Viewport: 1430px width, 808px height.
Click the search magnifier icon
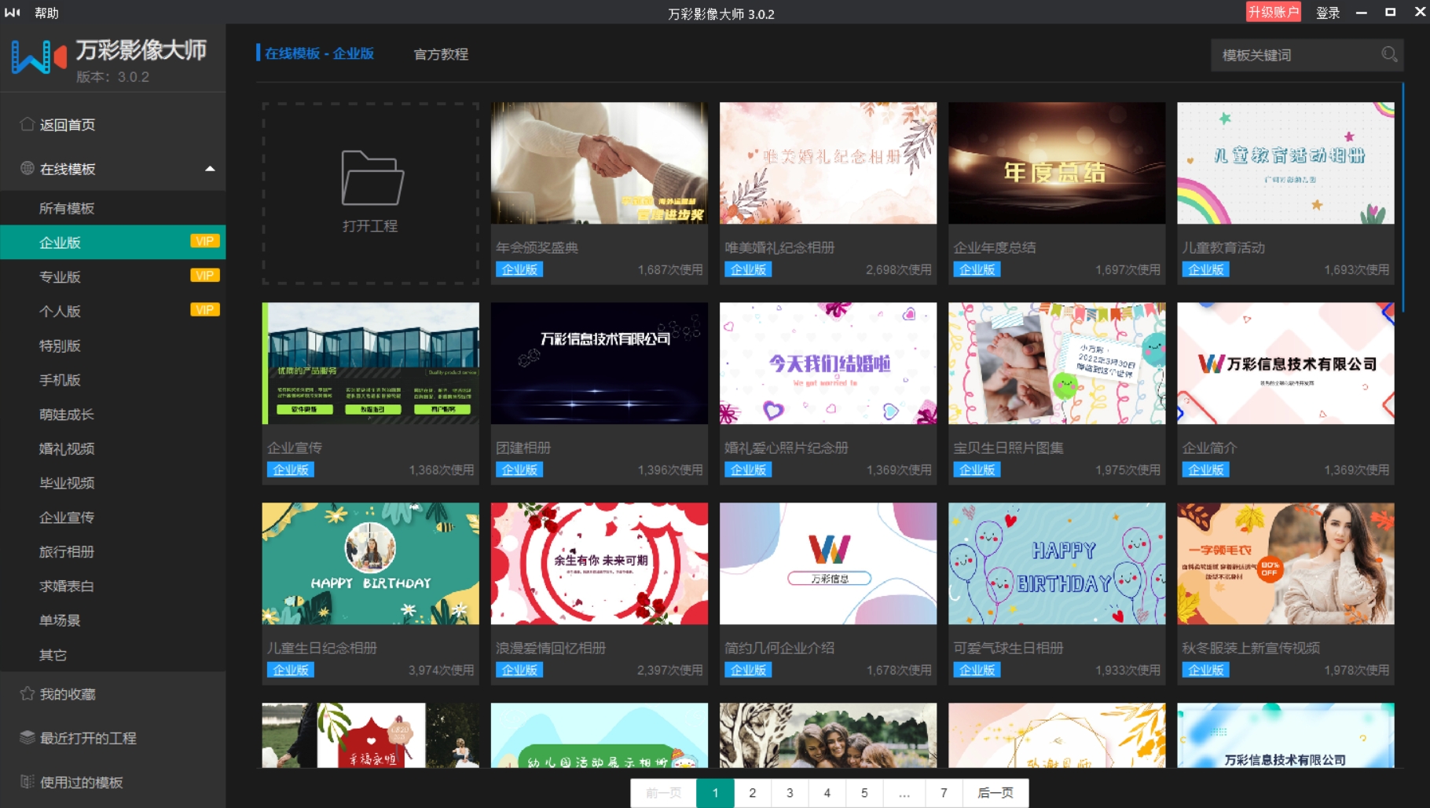(1389, 54)
